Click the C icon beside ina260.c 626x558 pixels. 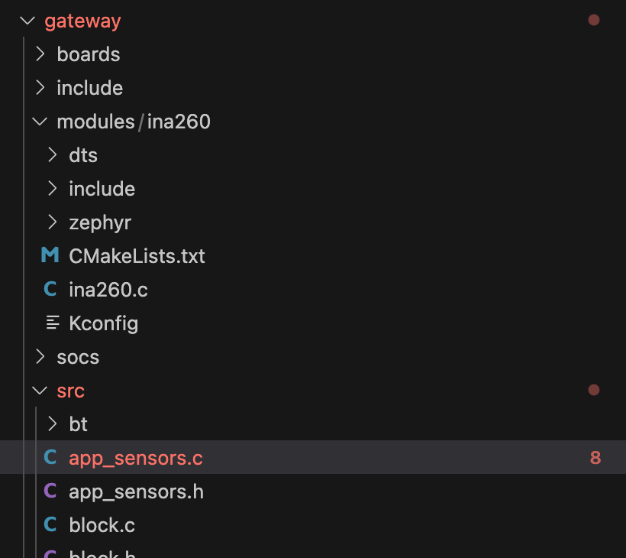pos(50,289)
